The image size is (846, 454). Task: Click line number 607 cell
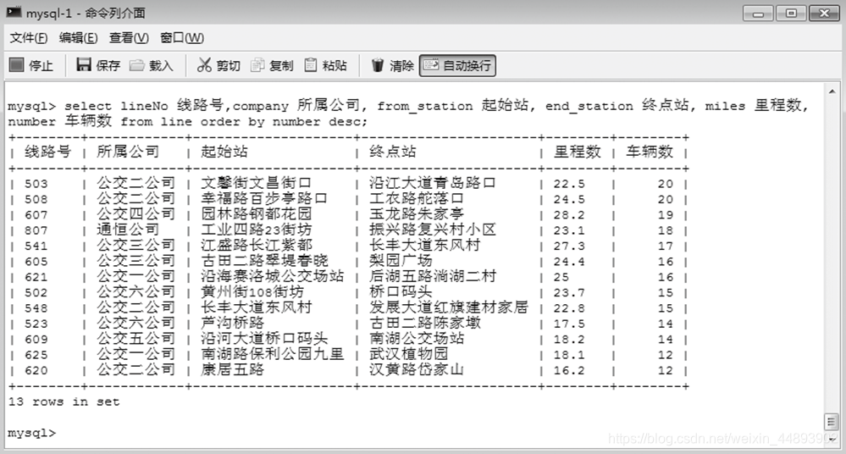[x=36, y=215]
